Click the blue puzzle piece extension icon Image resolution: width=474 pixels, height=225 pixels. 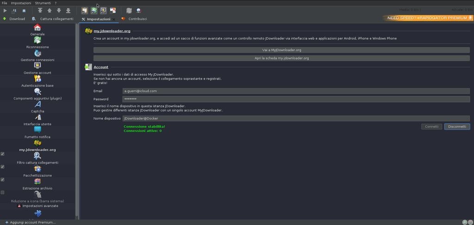tap(38, 214)
